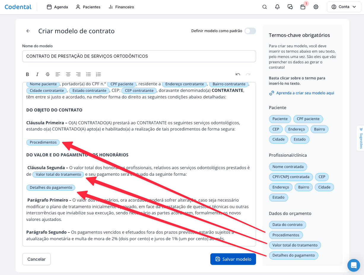The width and height of the screenshot is (364, 275).
Task: Open the notifications bell
Action: click(277, 7)
